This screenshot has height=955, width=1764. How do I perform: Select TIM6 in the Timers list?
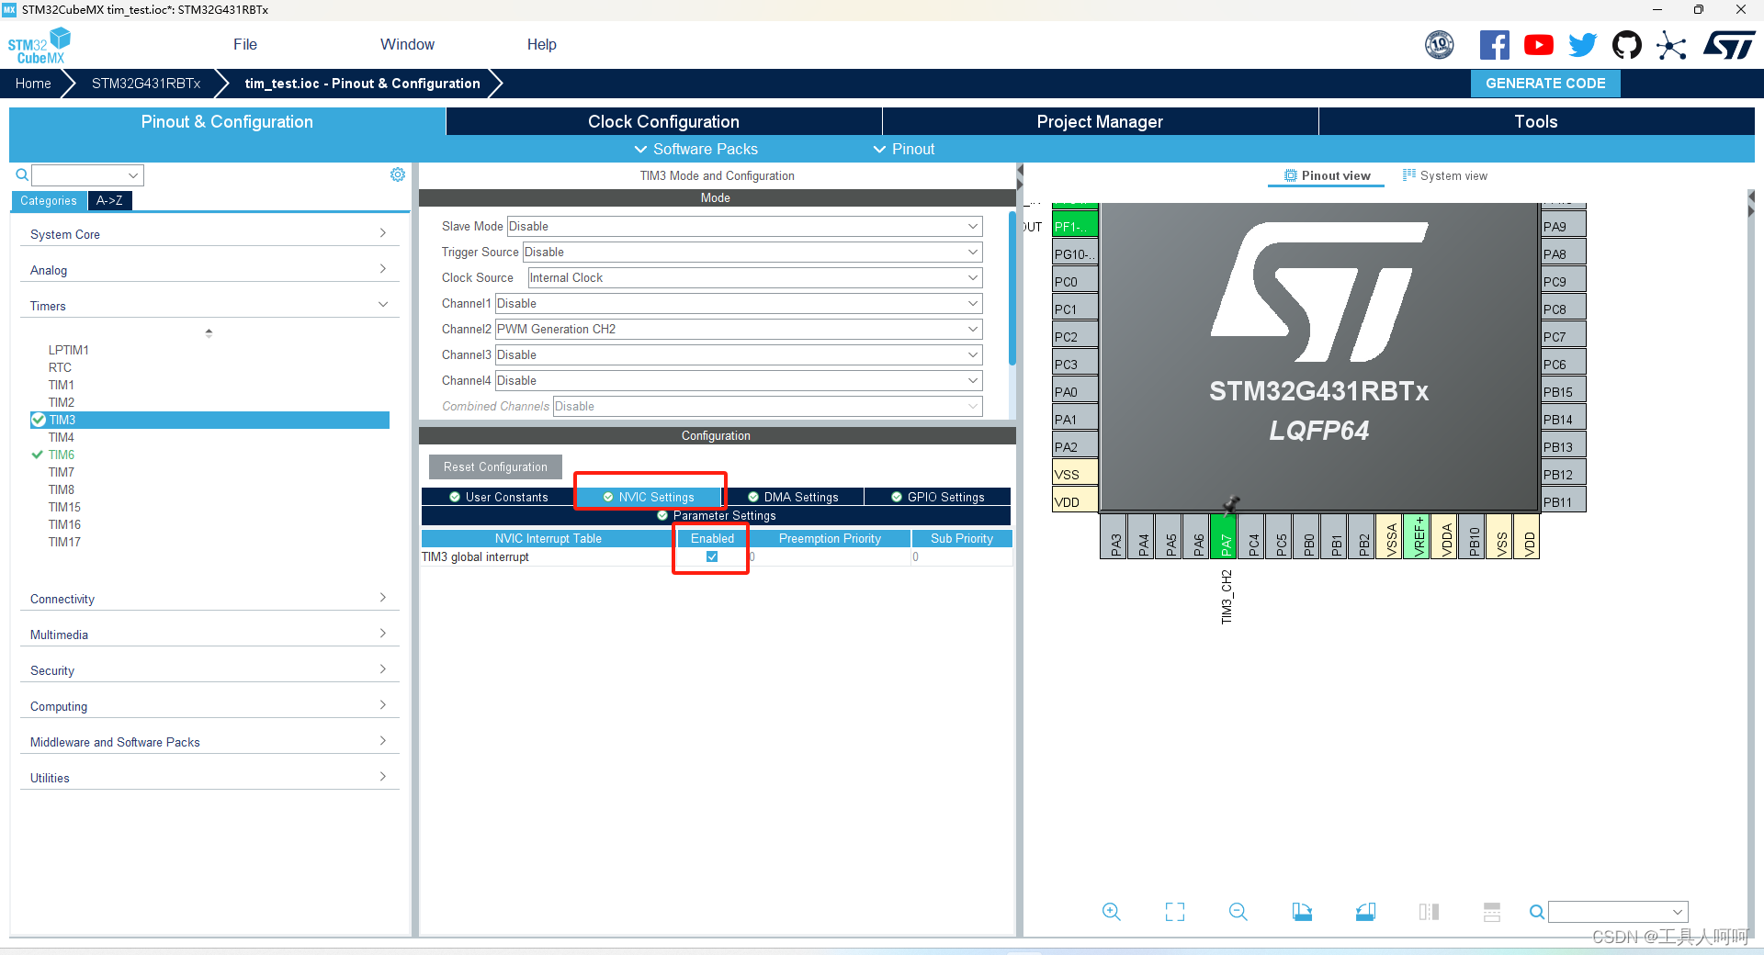tap(62, 455)
